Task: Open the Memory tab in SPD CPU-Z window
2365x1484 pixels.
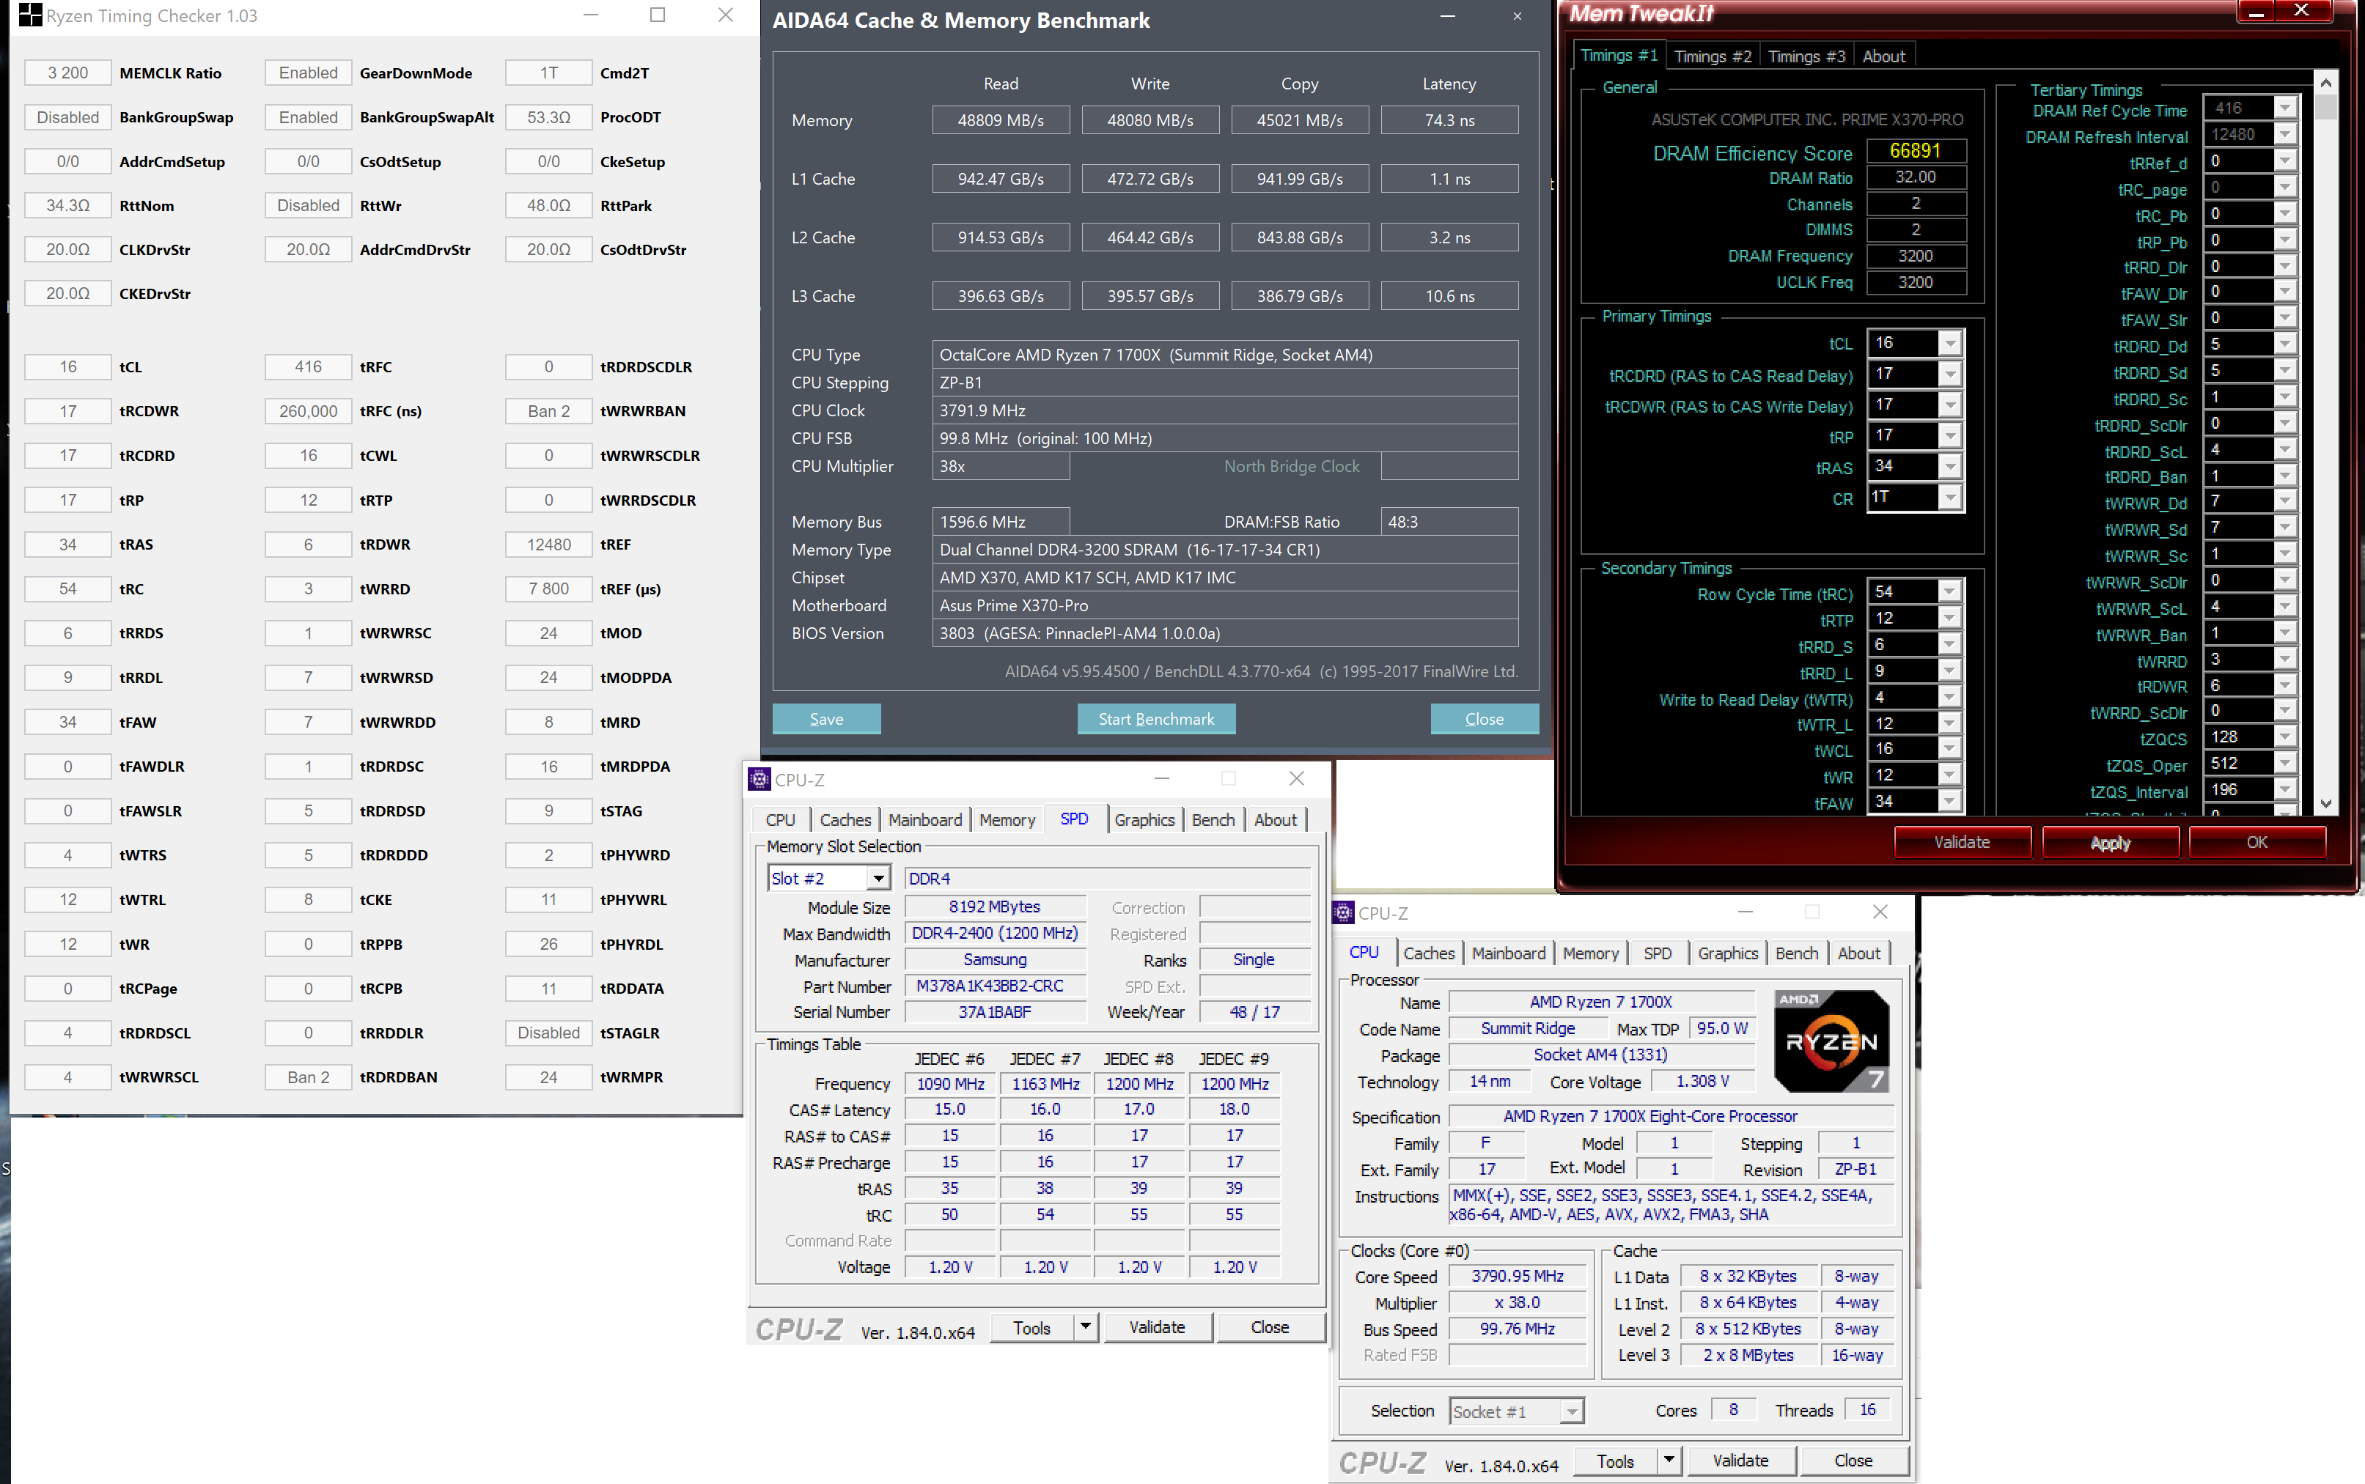Action: coord(1007,819)
